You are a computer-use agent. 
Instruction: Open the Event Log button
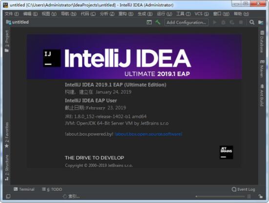point(243,189)
